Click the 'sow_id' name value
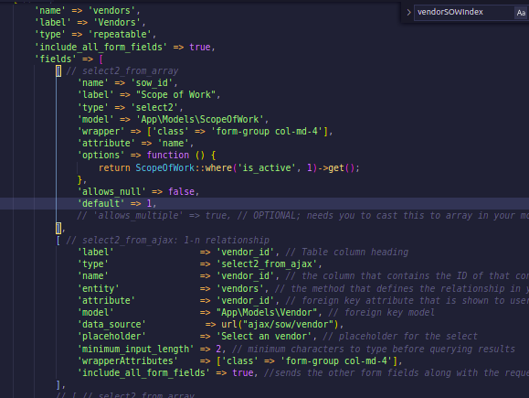The width and height of the screenshot is (529, 398). point(152,82)
